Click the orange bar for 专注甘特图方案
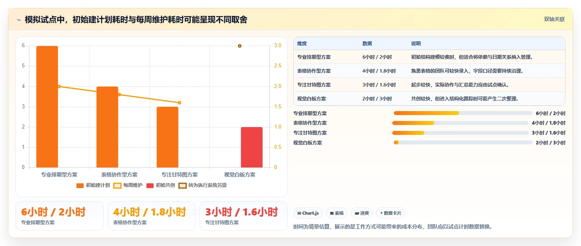 (167, 137)
